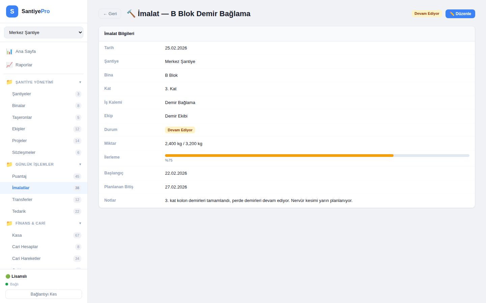The image size is (486, 303).
Task: Click the Bağlantıyı Kes button
Action: [x=44, y=294]
